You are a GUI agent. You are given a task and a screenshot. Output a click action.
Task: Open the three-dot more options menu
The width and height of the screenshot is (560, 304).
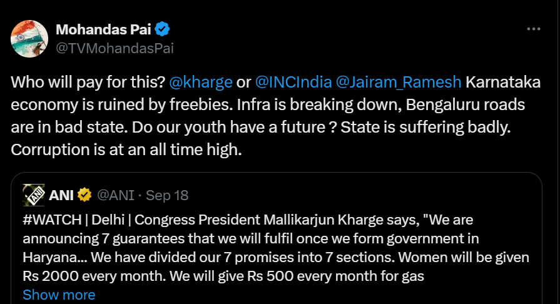tap(533, 29)
